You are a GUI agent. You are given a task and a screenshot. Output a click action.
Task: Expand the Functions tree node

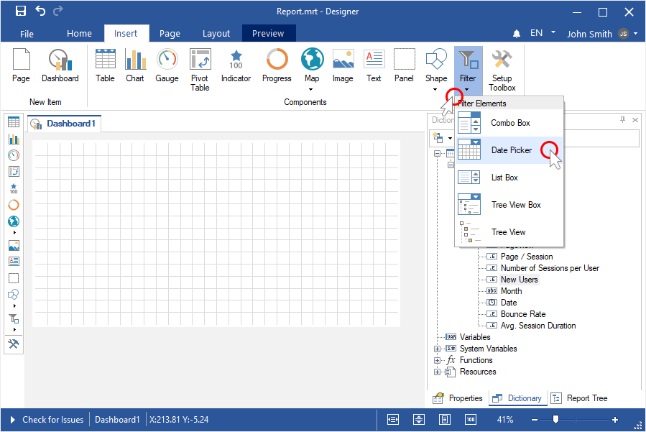(437, 360)
